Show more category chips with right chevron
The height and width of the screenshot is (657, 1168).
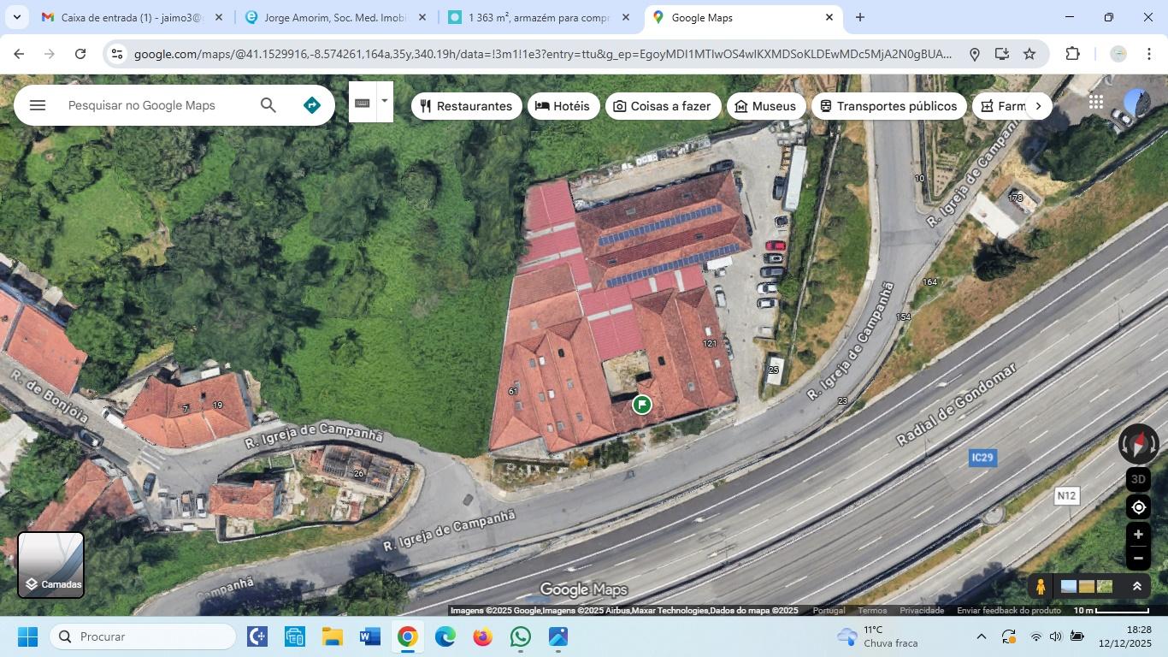point(1038,106)
